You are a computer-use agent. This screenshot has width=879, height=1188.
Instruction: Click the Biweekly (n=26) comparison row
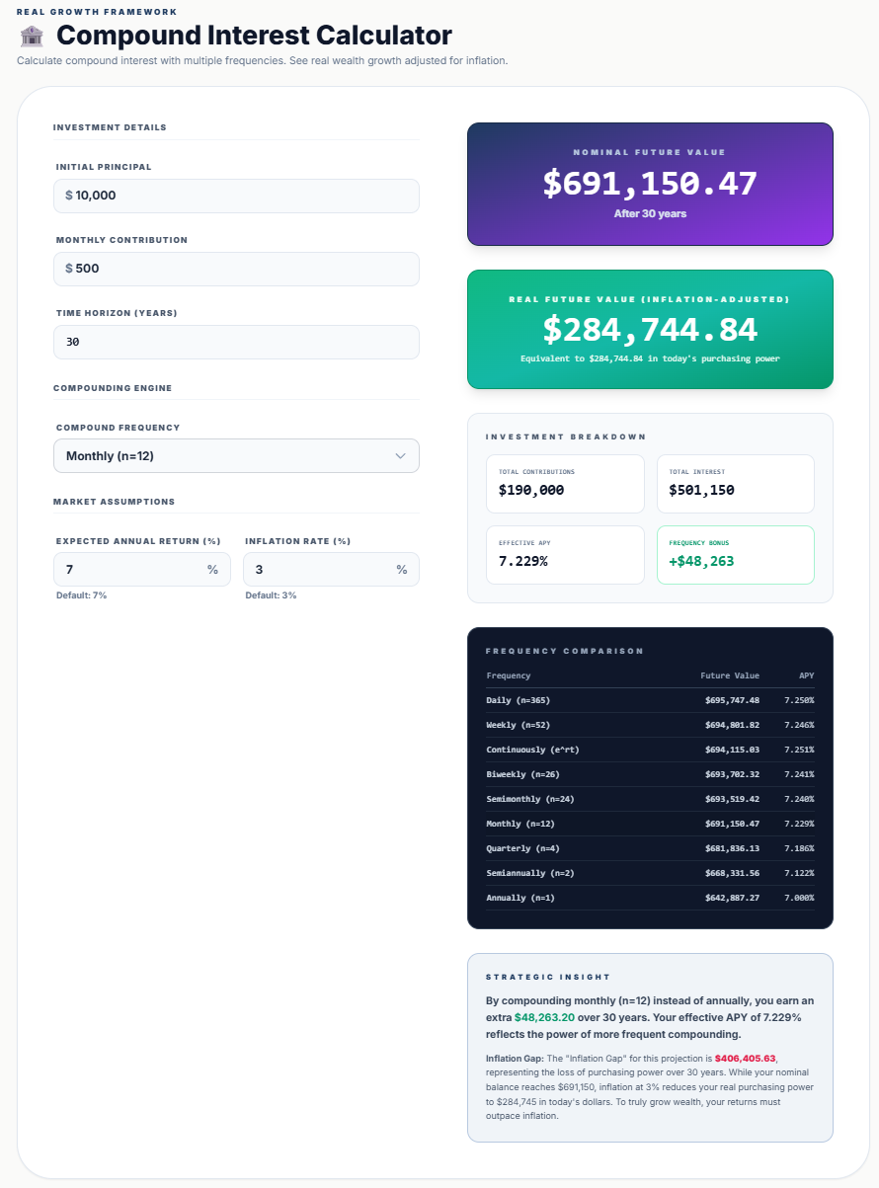click(650, 774)
